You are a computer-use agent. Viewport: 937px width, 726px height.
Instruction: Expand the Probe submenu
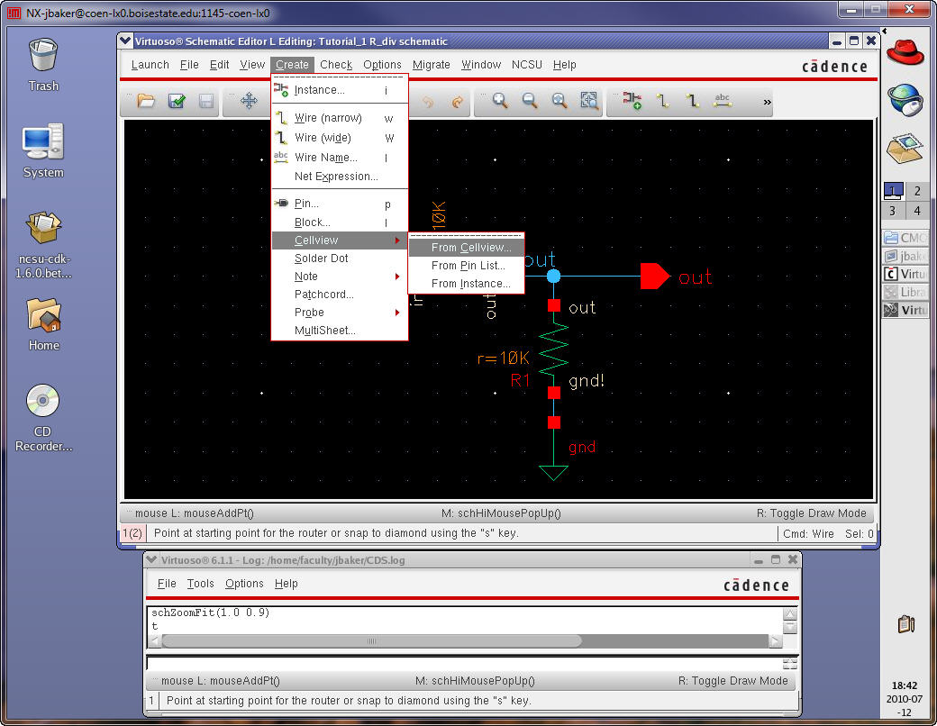point(340,313)
